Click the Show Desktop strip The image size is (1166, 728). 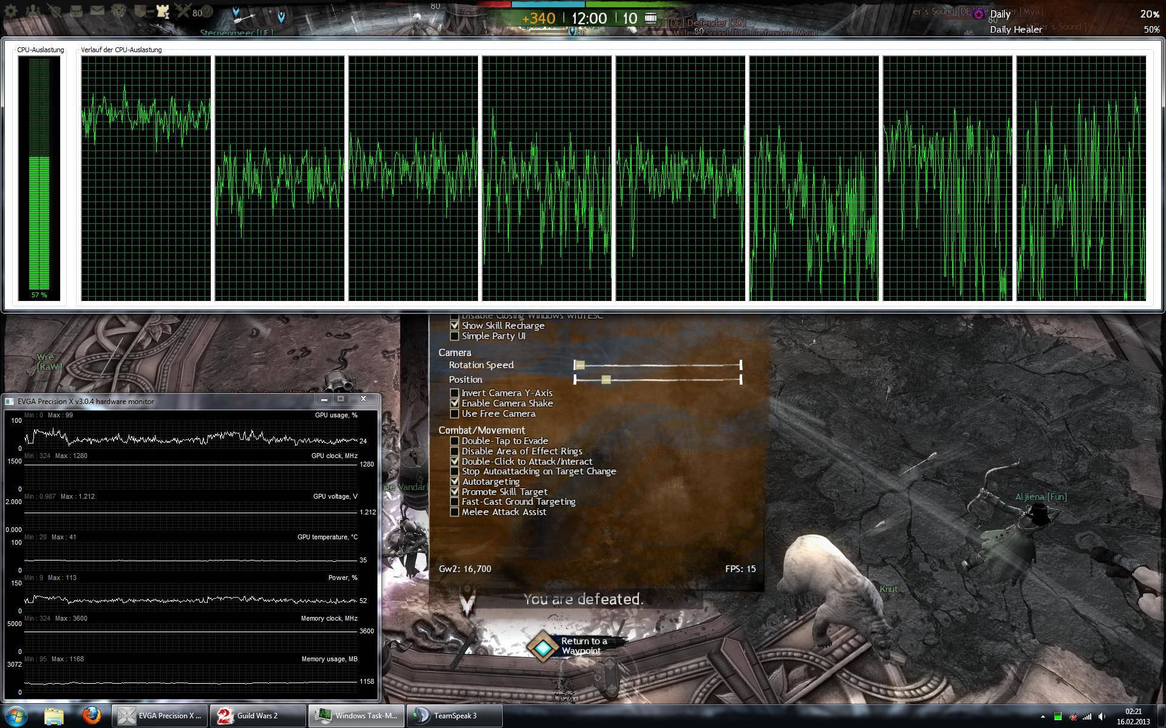[x=1161, y=716]
